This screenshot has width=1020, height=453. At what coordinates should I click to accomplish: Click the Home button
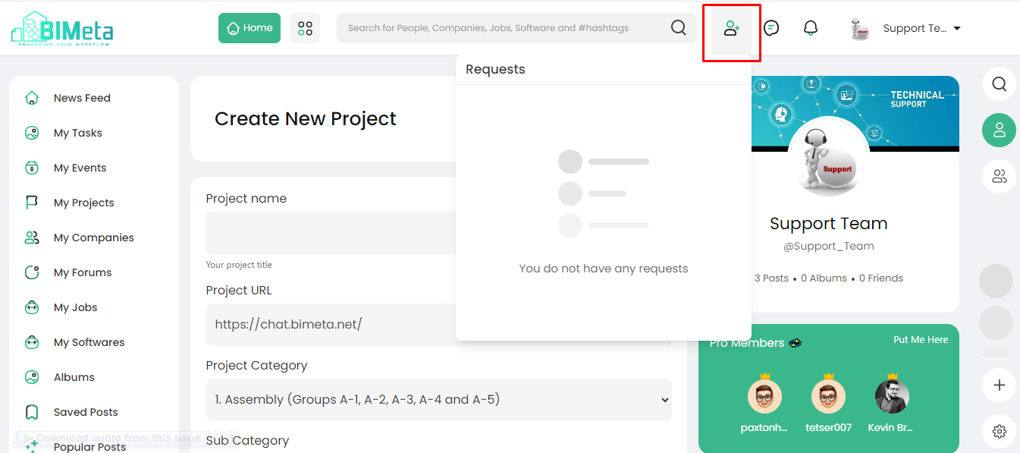coord(250,28)
